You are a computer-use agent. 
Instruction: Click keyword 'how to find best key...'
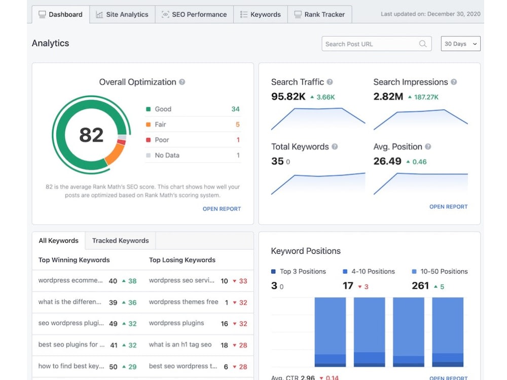71,366
